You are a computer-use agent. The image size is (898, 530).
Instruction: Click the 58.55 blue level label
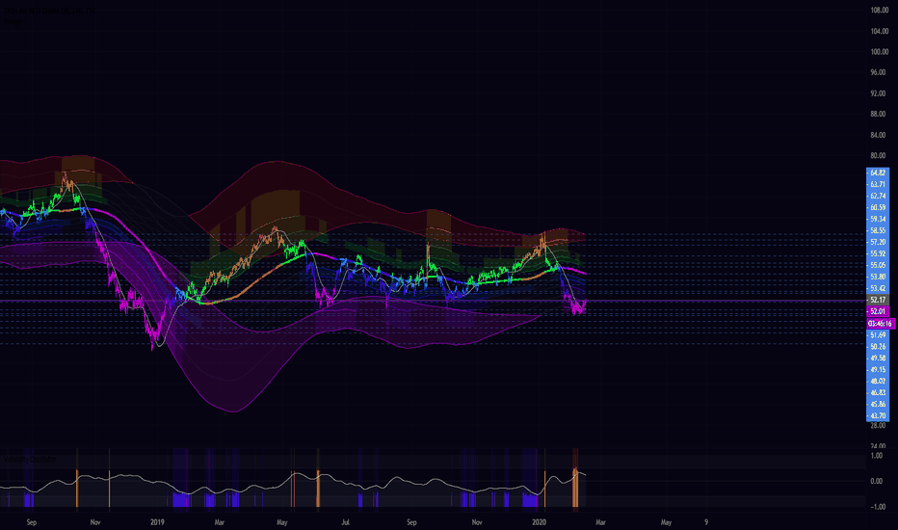coord(878,230)
